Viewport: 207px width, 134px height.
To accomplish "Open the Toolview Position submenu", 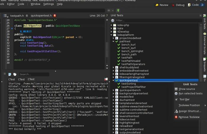I will tap(189, 105).
